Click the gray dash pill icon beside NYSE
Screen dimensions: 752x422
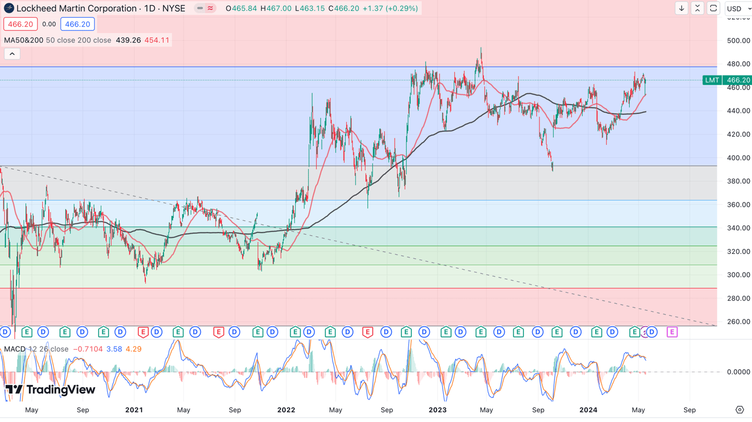click(200, 8)
